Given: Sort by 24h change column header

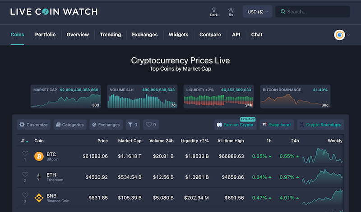Looking at the screenshot, I should (x=295, y=141).
